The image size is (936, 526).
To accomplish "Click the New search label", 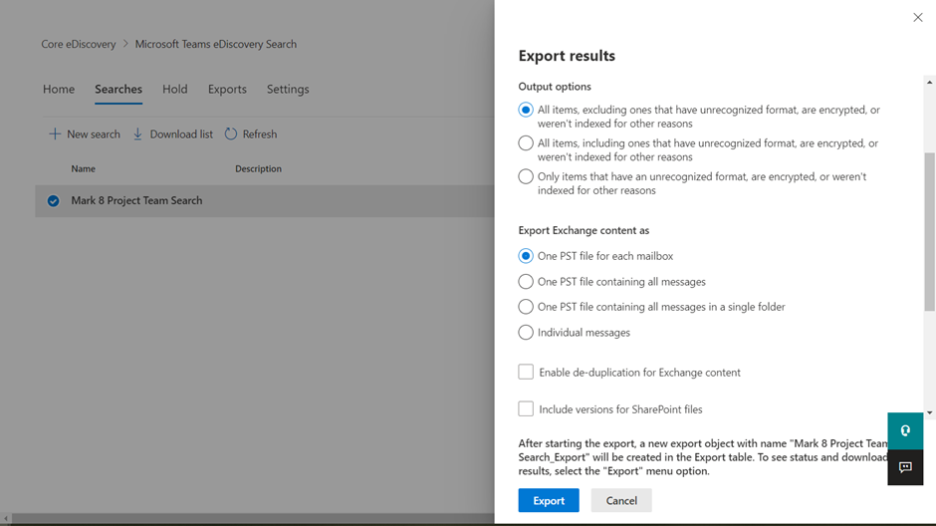I will click(94, 134).
